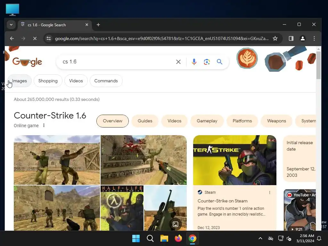Open a new tab
Screen dimensions: 328x246
coord(98,25)
